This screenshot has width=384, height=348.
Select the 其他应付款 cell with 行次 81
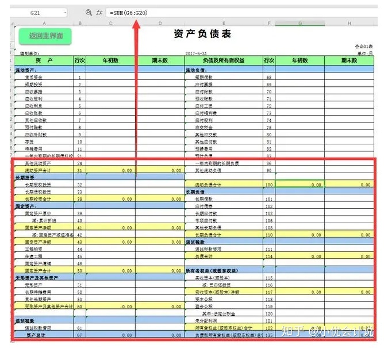coord(224,142)
